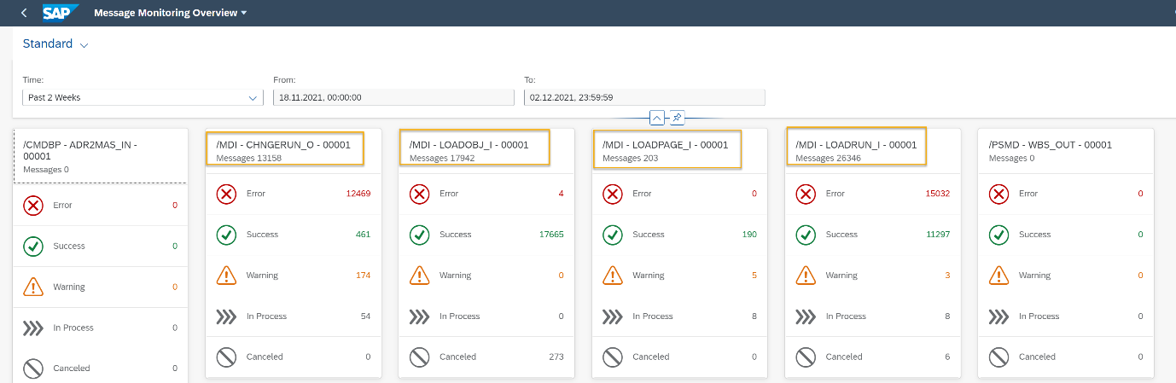This screenshot has height=383, width=1176.
Task: Open success count 17665 in LOADOBJ_I
Action: [x=550, y=235]
